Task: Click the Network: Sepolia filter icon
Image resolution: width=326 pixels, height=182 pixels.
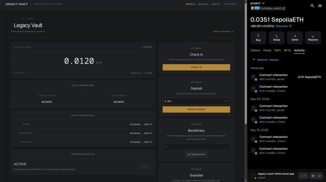Action: 254,60
